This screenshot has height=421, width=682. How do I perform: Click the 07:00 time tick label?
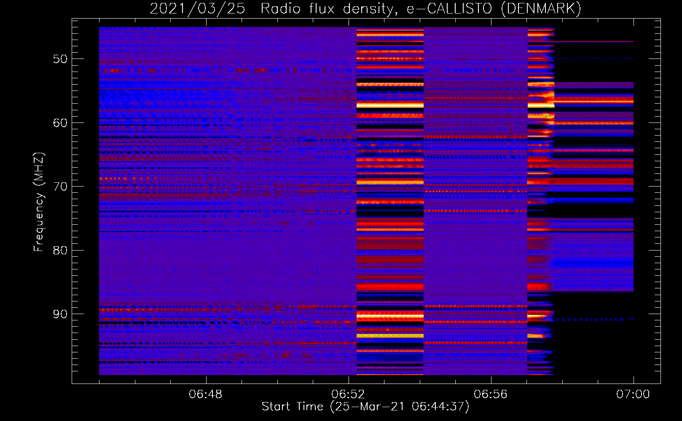(x=633, y=394)
